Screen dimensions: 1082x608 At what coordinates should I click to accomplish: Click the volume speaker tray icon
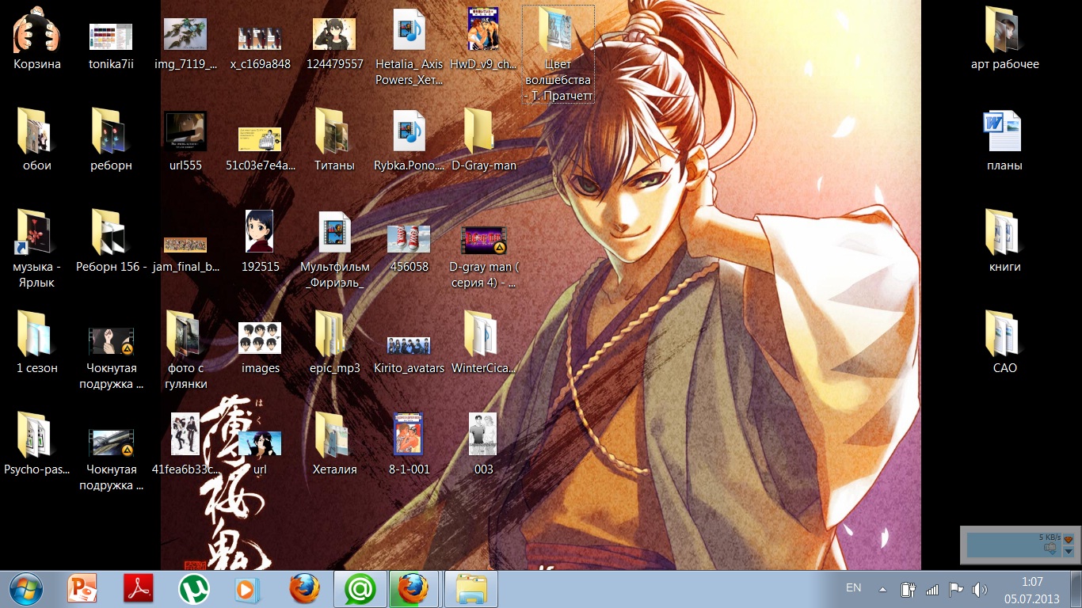click(x=980, y=590)
